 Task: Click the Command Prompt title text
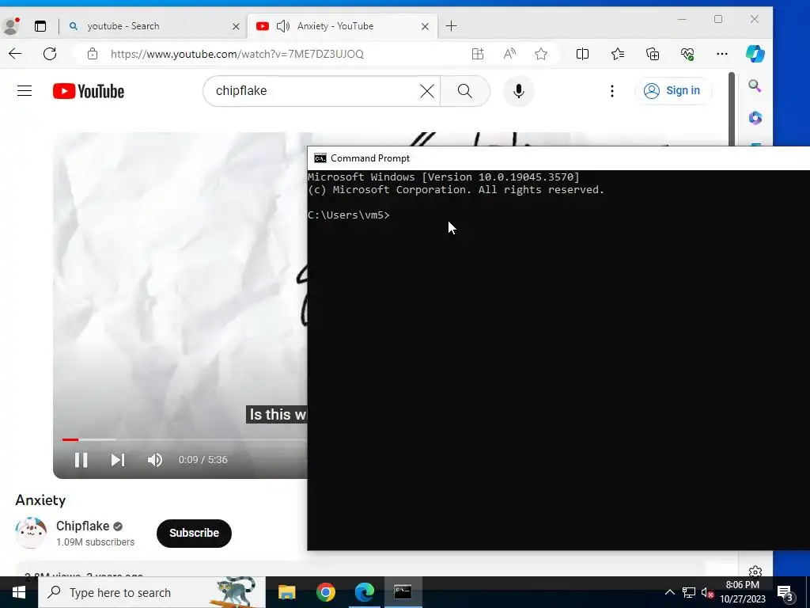[x=370, y=158]
